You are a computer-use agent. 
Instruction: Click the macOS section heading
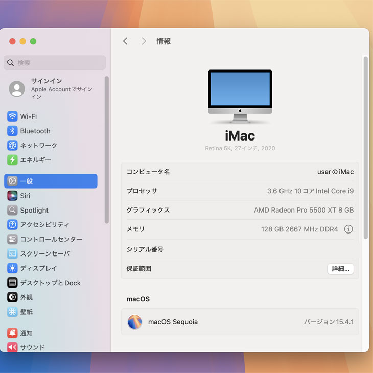coord(138,299)
